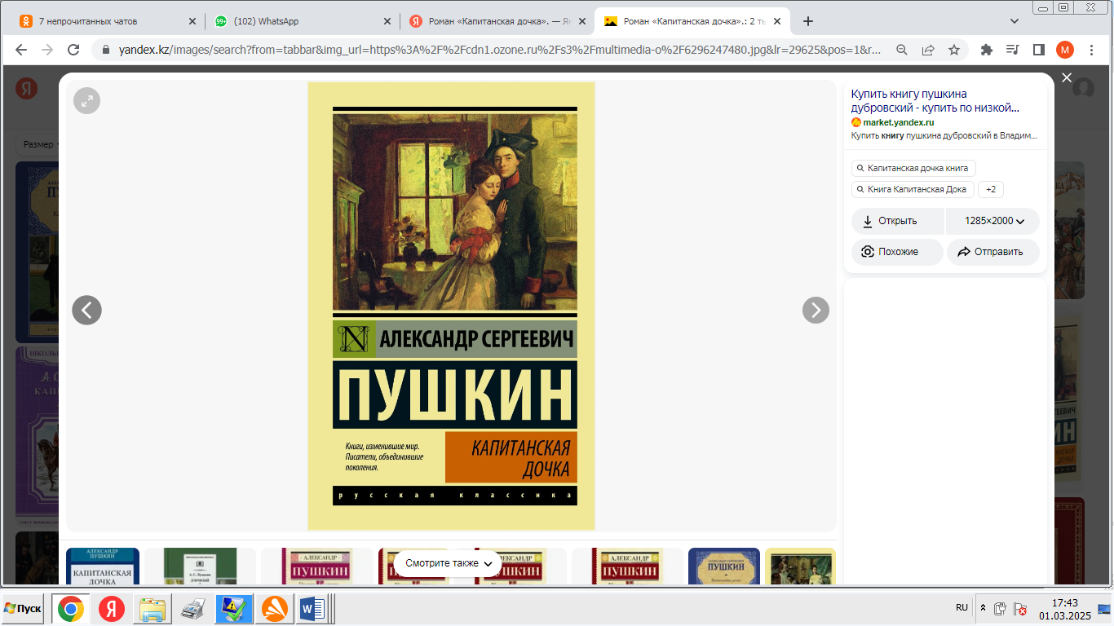Open Microsoft Word from the taskbar
Viewport: 1114px width, 626px height.
pos(313,609)
